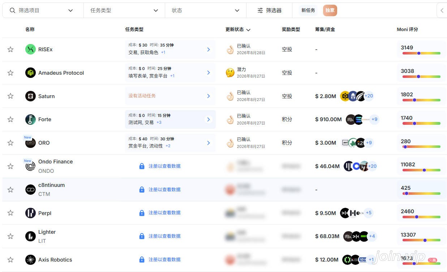Click 注册以查看数据 in Perpl row
The image size is (447, 272).
[164, 213]
